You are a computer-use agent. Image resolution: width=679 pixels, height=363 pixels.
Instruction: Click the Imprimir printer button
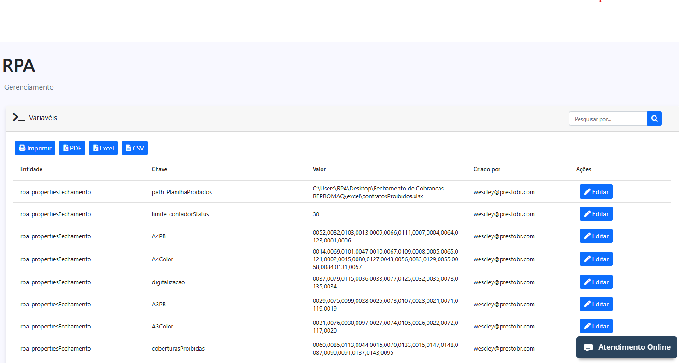35,148
